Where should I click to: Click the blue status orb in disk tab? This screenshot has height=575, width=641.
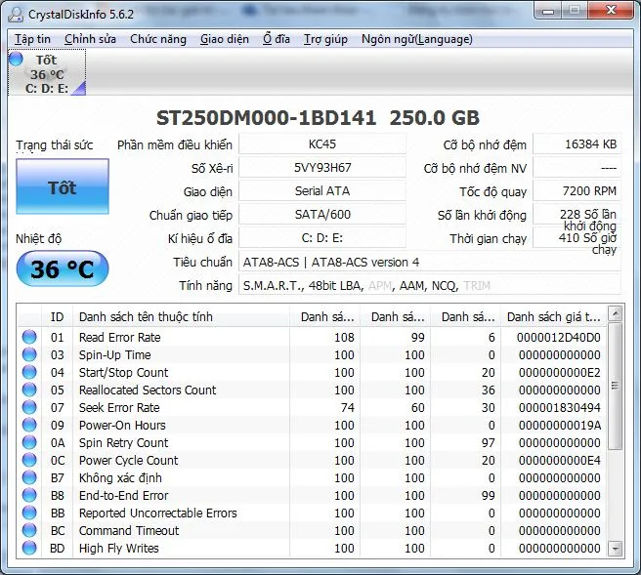[x=17, y=59]
